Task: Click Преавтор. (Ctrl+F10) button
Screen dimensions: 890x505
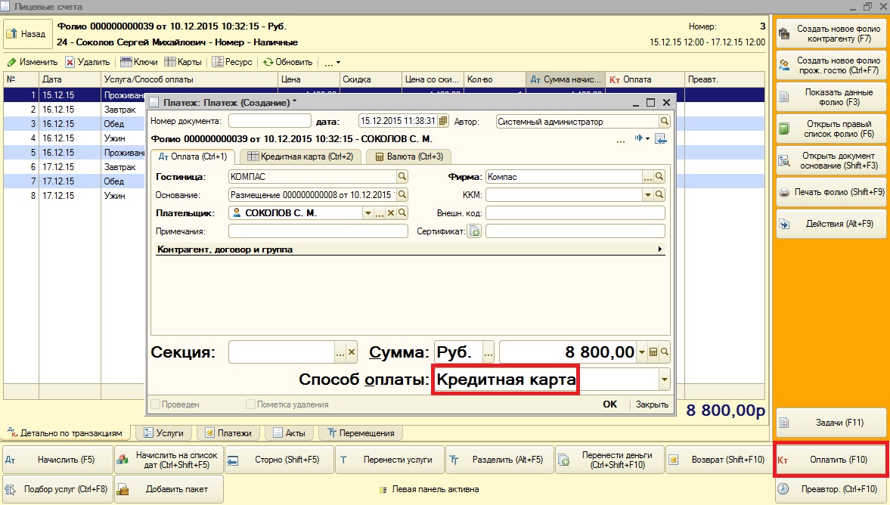Action: [x=831, y=489]
